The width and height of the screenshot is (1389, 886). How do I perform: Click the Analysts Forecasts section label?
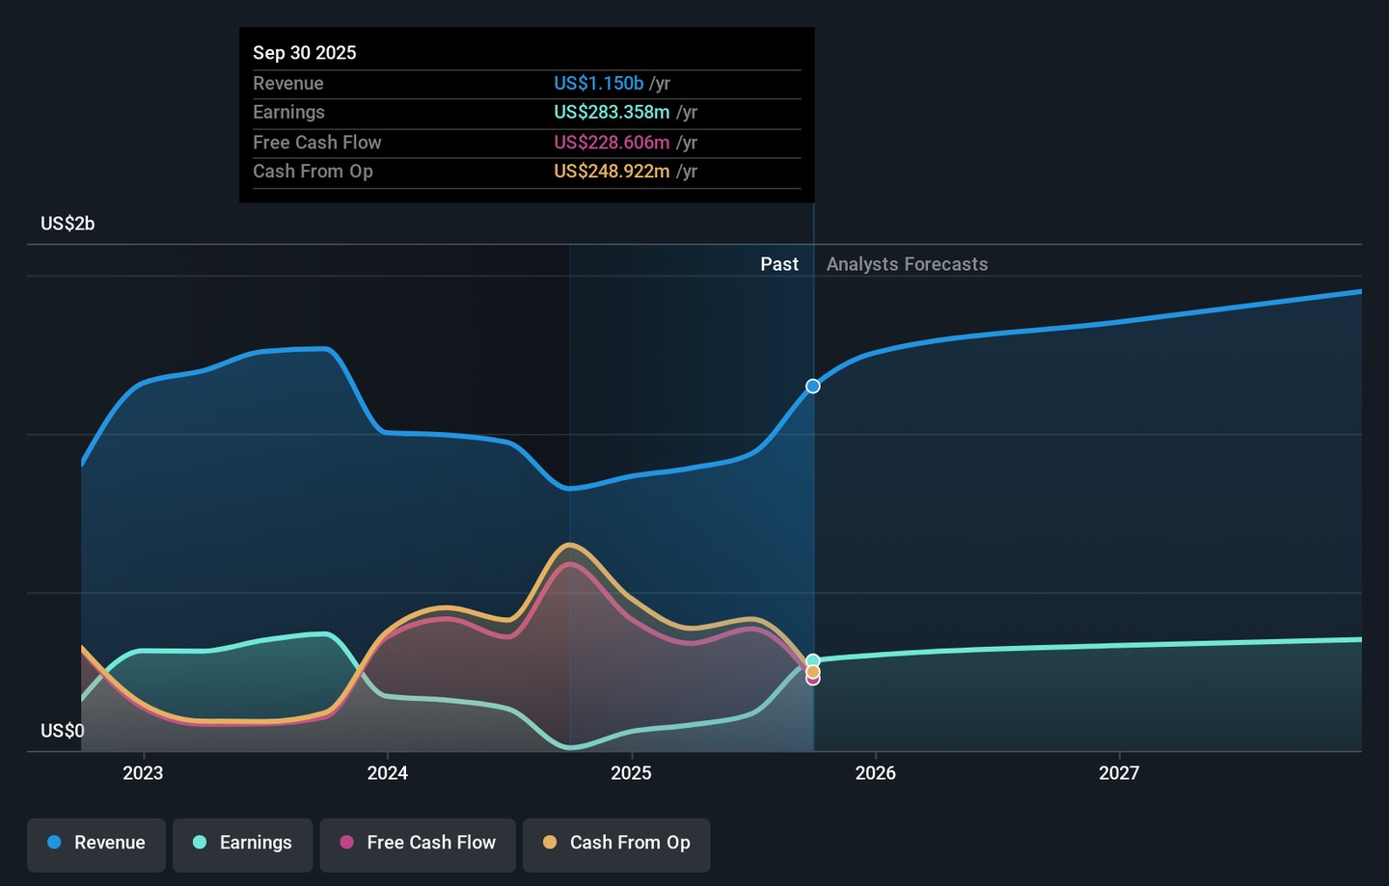click(907, 264)
